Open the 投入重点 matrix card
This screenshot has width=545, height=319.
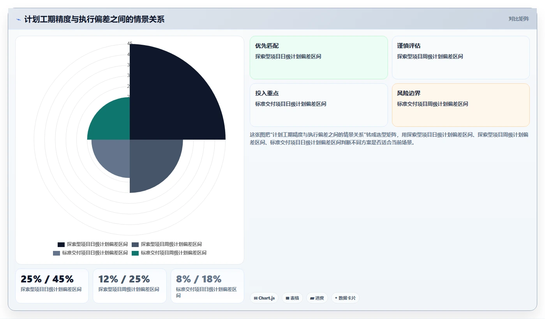319,105
